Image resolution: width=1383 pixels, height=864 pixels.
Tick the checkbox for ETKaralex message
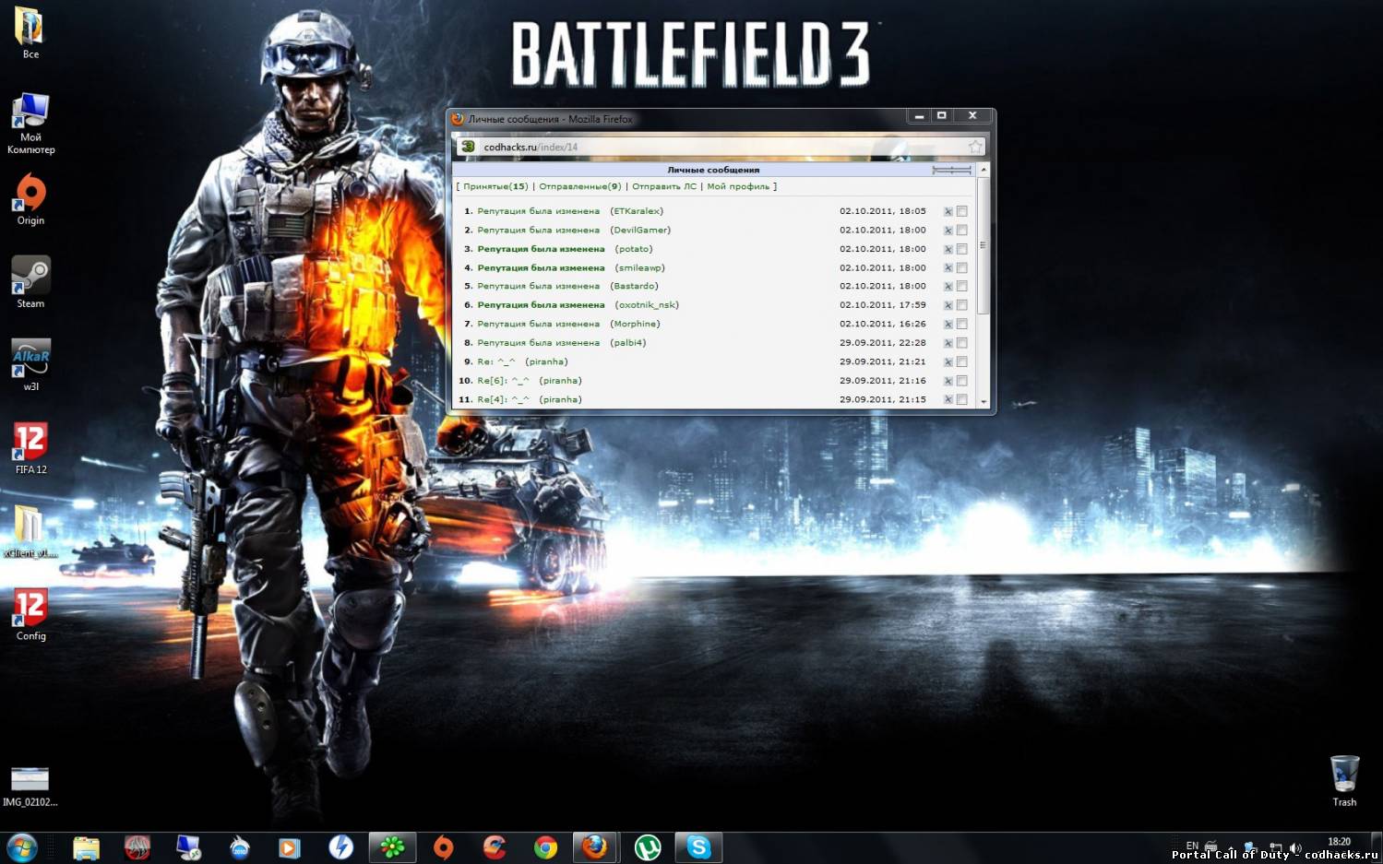tap(961, 211)
